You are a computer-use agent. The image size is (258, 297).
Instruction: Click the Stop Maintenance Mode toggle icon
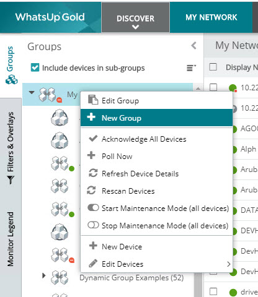[93, 225]
